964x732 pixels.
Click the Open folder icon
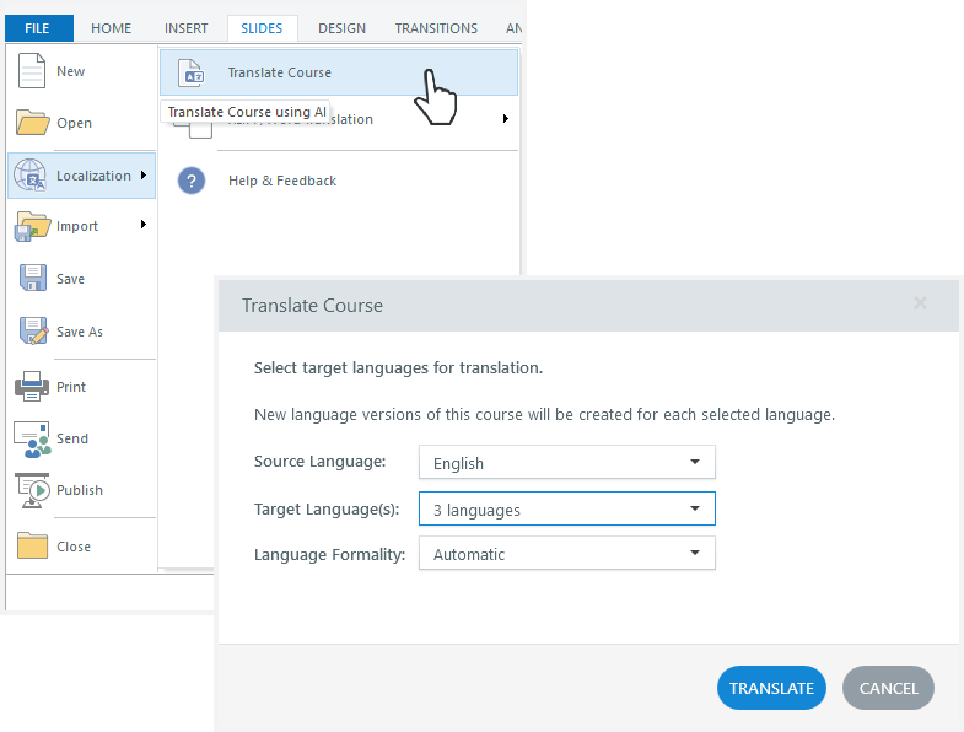32,123
